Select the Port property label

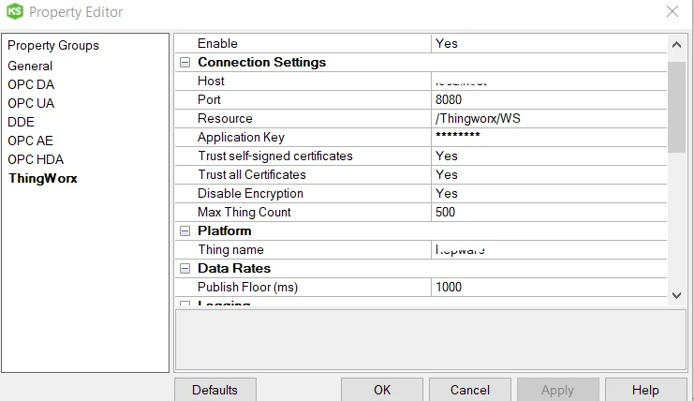tap(209, 99)
